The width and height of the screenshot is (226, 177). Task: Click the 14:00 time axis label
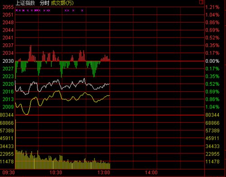coord(151,172)
